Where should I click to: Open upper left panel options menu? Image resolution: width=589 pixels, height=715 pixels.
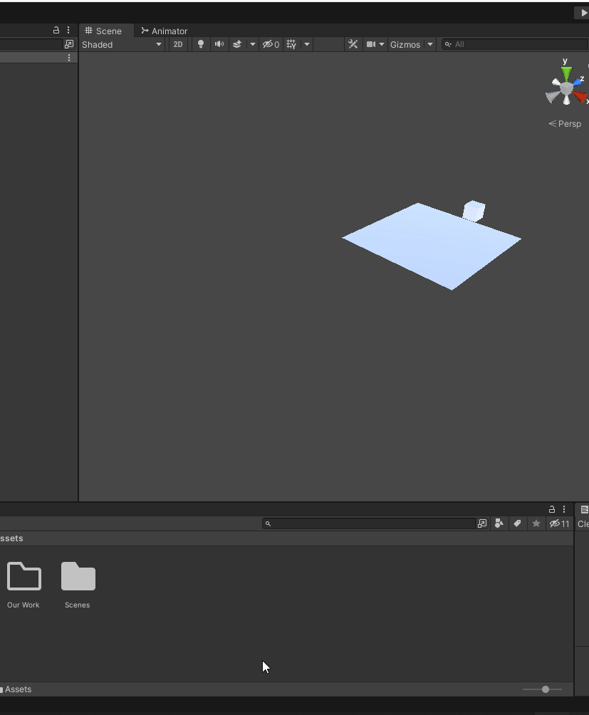point(68,30)
